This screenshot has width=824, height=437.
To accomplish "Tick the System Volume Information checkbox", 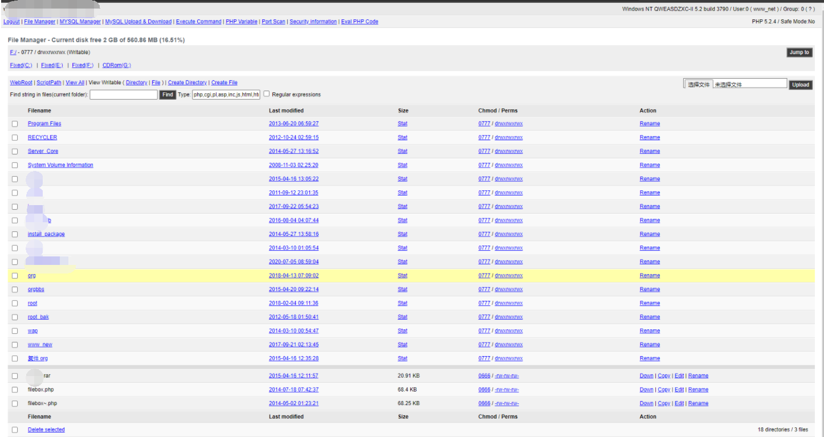I will 15,165.
